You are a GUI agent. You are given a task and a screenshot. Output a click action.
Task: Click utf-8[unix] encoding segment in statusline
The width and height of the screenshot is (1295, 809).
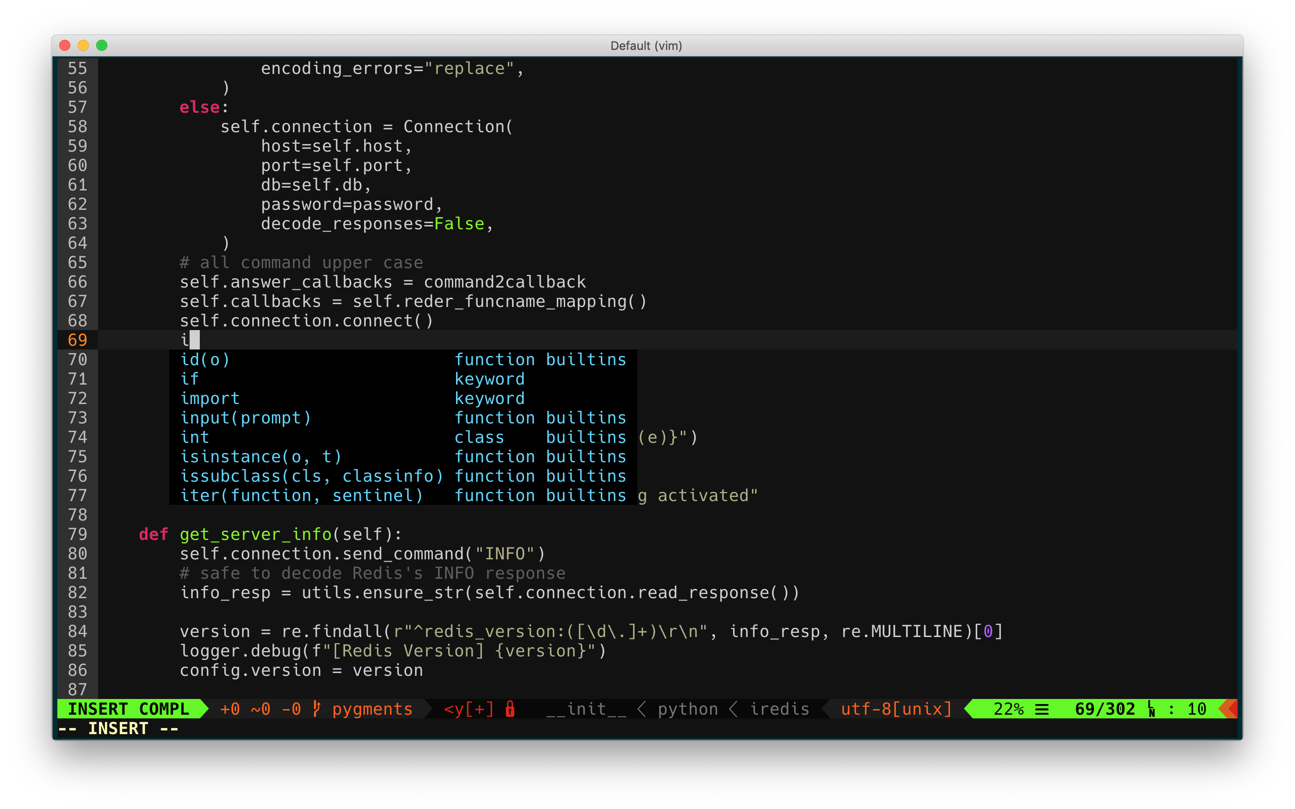(x=896, y=708)
